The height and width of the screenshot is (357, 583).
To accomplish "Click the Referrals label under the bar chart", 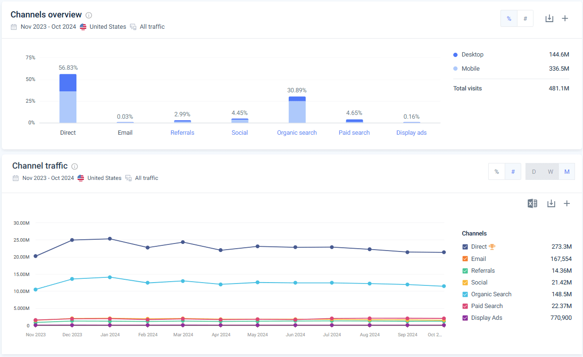I will (x=182, y=132).
